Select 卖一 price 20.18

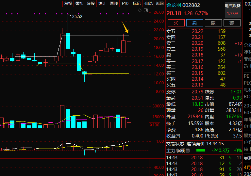pyautogui.click(x=197, y=55)
